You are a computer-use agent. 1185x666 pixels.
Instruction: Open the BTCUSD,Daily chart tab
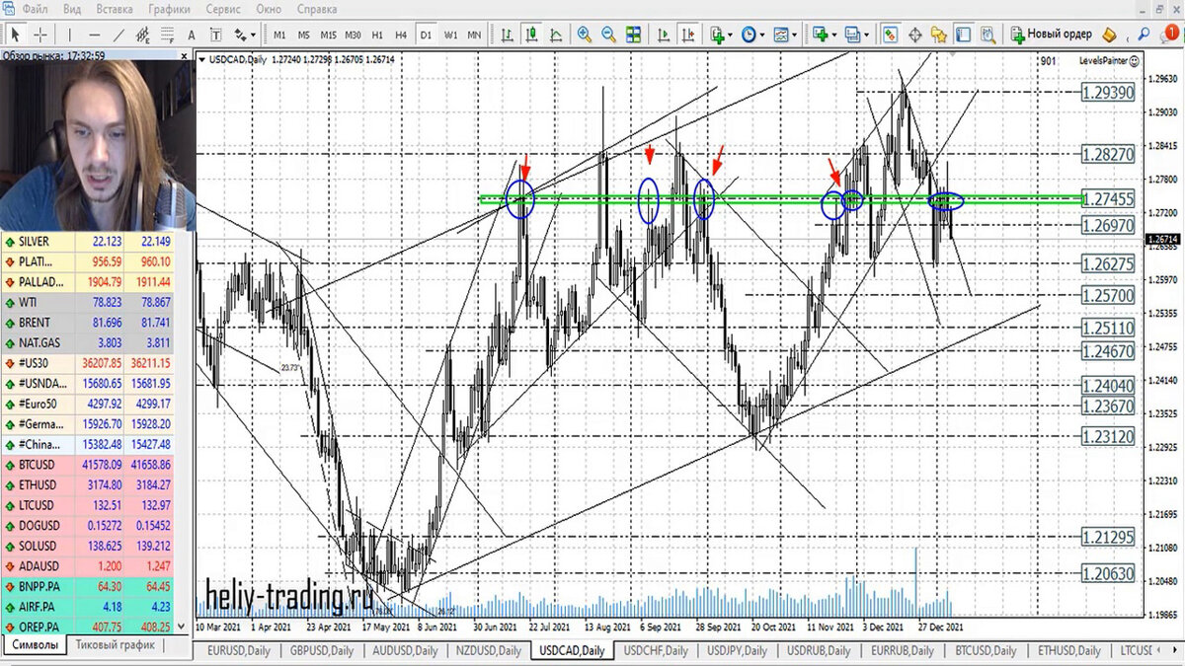(986, 650)
